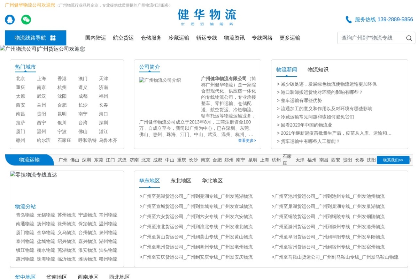Click 东莞 in the 物流运输 strip
The height and width of the screenshot is (279, 418).
tap(99, 160)
